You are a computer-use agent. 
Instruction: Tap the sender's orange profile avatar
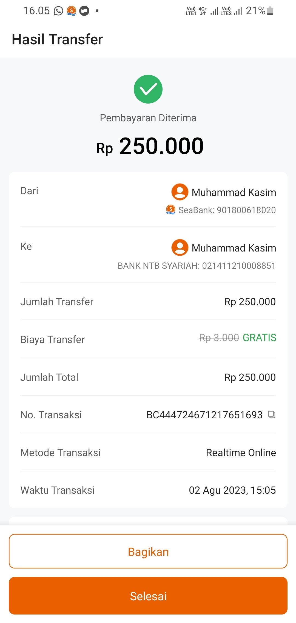(x=180, y=192)
